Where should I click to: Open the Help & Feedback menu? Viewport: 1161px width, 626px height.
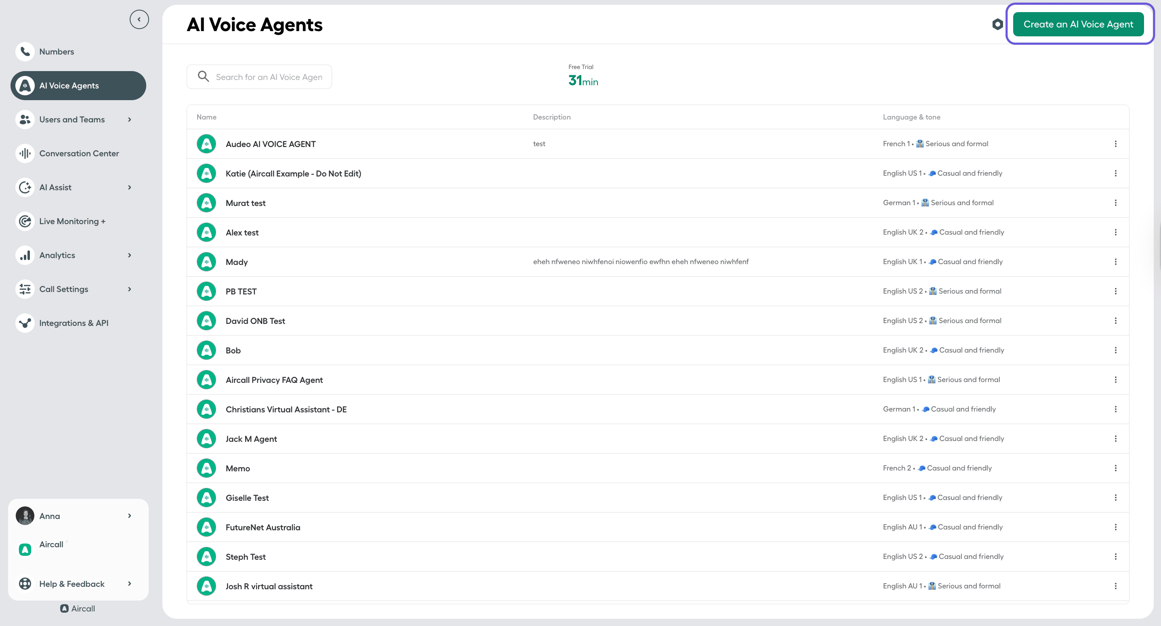coord(72,584)
